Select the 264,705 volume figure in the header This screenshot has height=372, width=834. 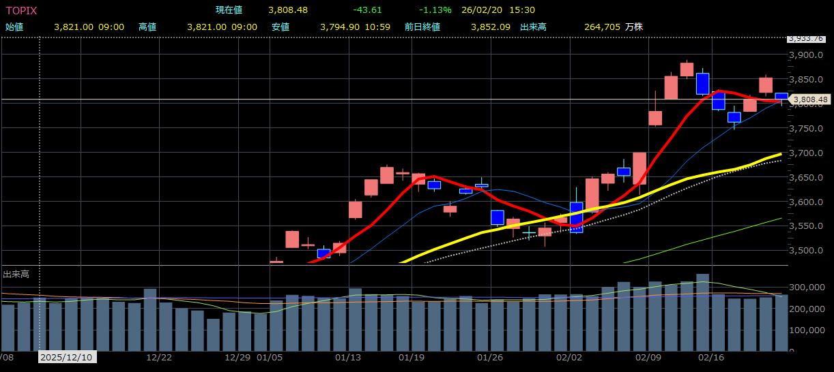pyautogui.click(x=602, y=27)
